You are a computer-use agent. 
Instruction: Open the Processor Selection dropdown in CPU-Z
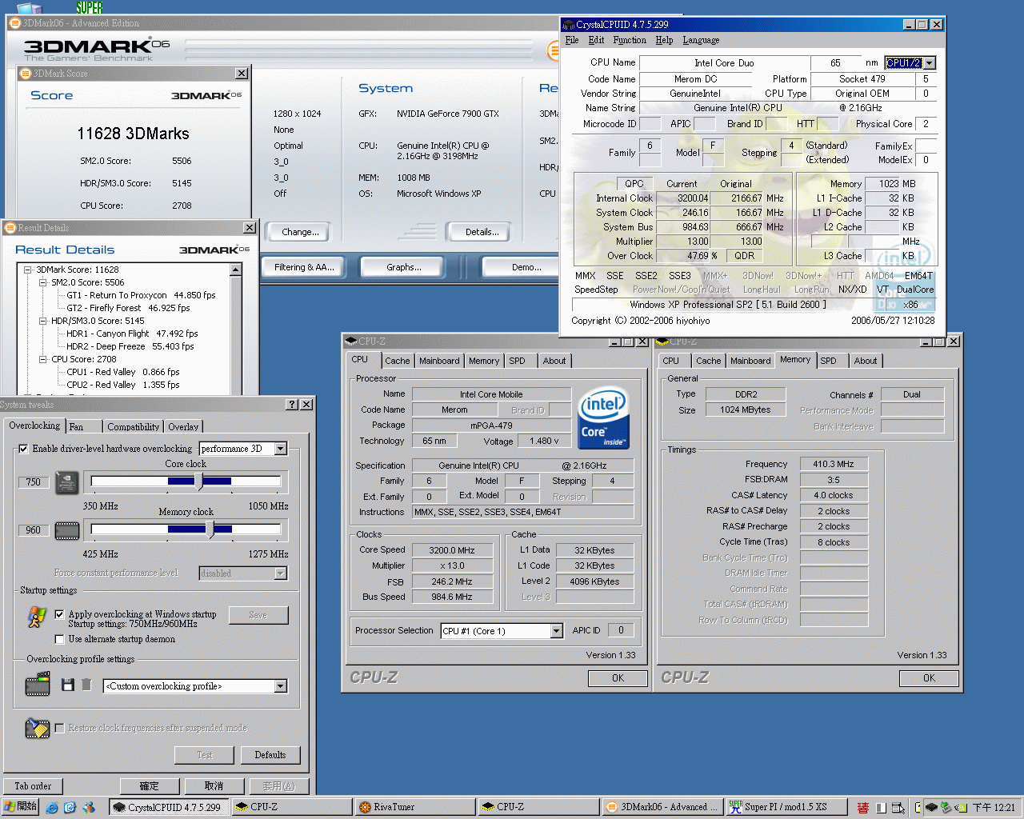556,631
